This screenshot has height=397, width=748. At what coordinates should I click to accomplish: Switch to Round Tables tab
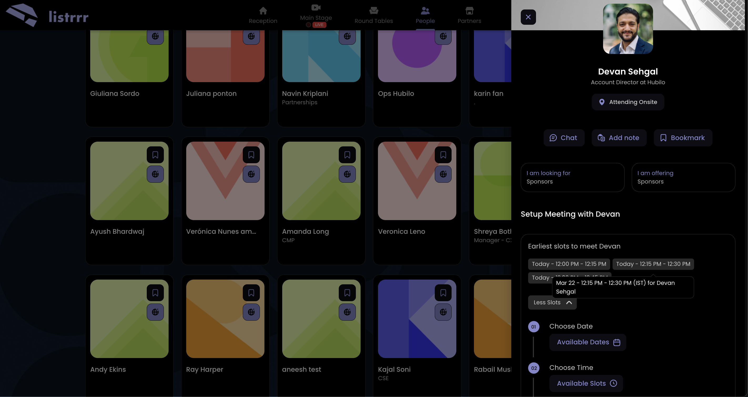click(x=374, y=16)
